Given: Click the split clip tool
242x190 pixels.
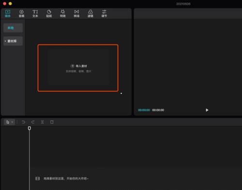Looking at the screenshot, I should 42,122.
